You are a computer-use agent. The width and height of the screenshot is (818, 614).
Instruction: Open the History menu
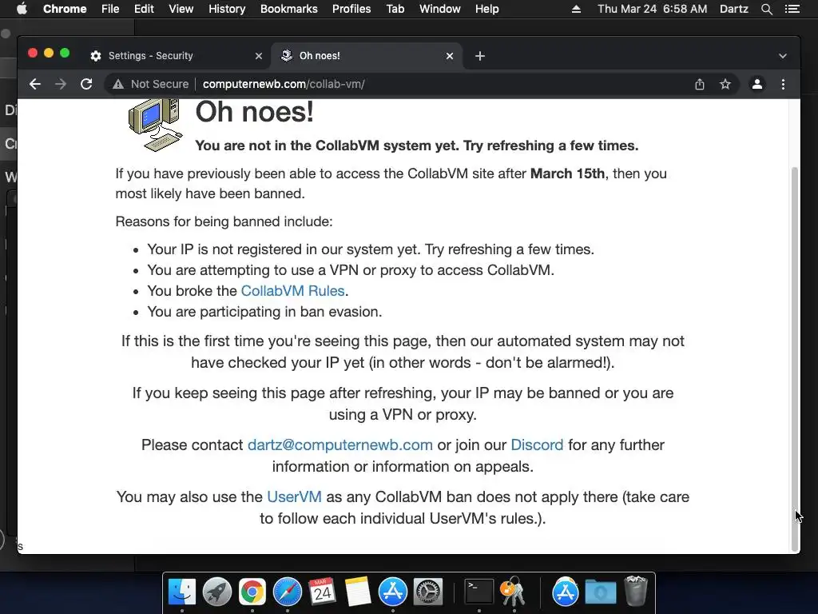(227, 9)
